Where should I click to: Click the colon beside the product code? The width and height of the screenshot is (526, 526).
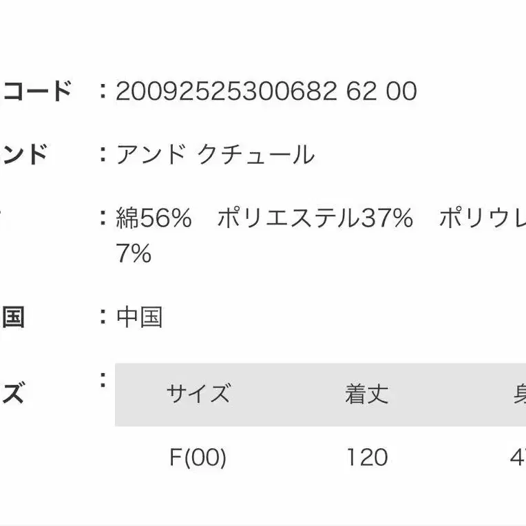(x=103, y=92)
